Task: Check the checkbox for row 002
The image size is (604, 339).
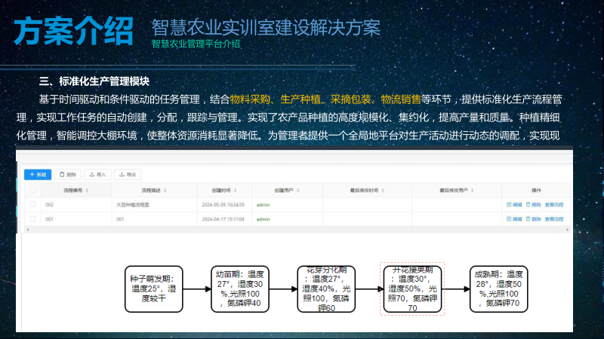Action: point(32,204)
